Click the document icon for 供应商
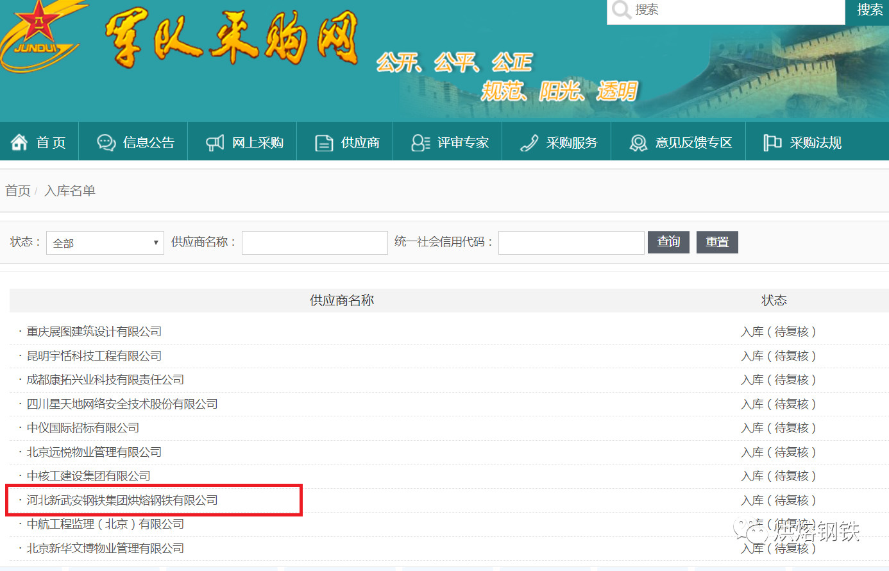 (x=324, y=142)
